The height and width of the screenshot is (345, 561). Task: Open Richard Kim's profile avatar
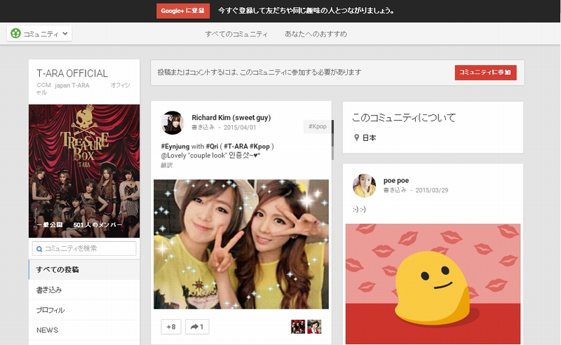172,123
